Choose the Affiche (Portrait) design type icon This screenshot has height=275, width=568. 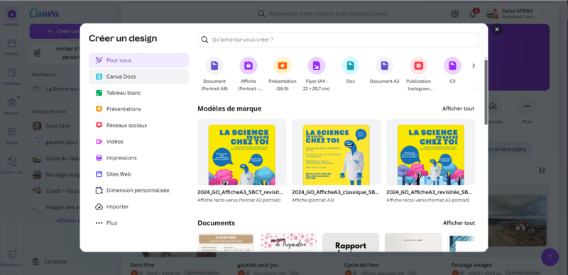(248, 66)
